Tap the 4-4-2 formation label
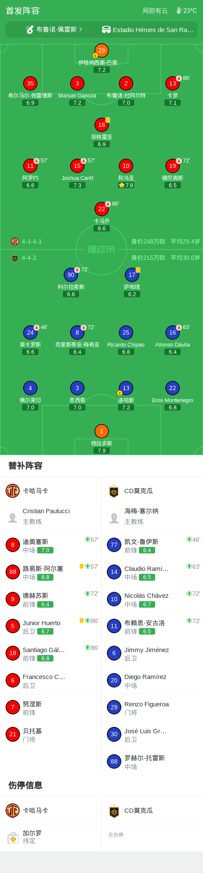The image size is (203, 873). tap(29, 258)
